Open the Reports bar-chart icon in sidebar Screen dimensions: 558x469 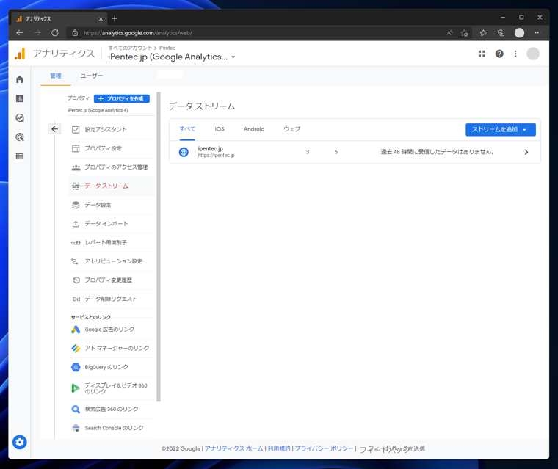pos(20,98)
